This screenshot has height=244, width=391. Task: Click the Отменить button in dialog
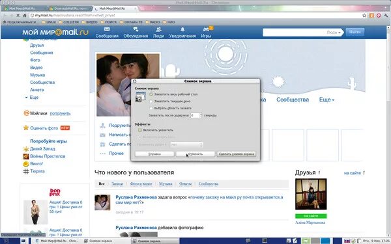195,154
